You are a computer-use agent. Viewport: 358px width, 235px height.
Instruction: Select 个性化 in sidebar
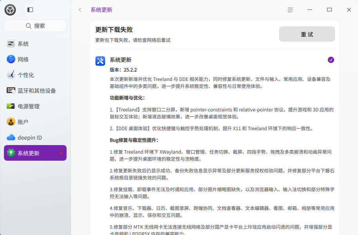coord(35,75)
